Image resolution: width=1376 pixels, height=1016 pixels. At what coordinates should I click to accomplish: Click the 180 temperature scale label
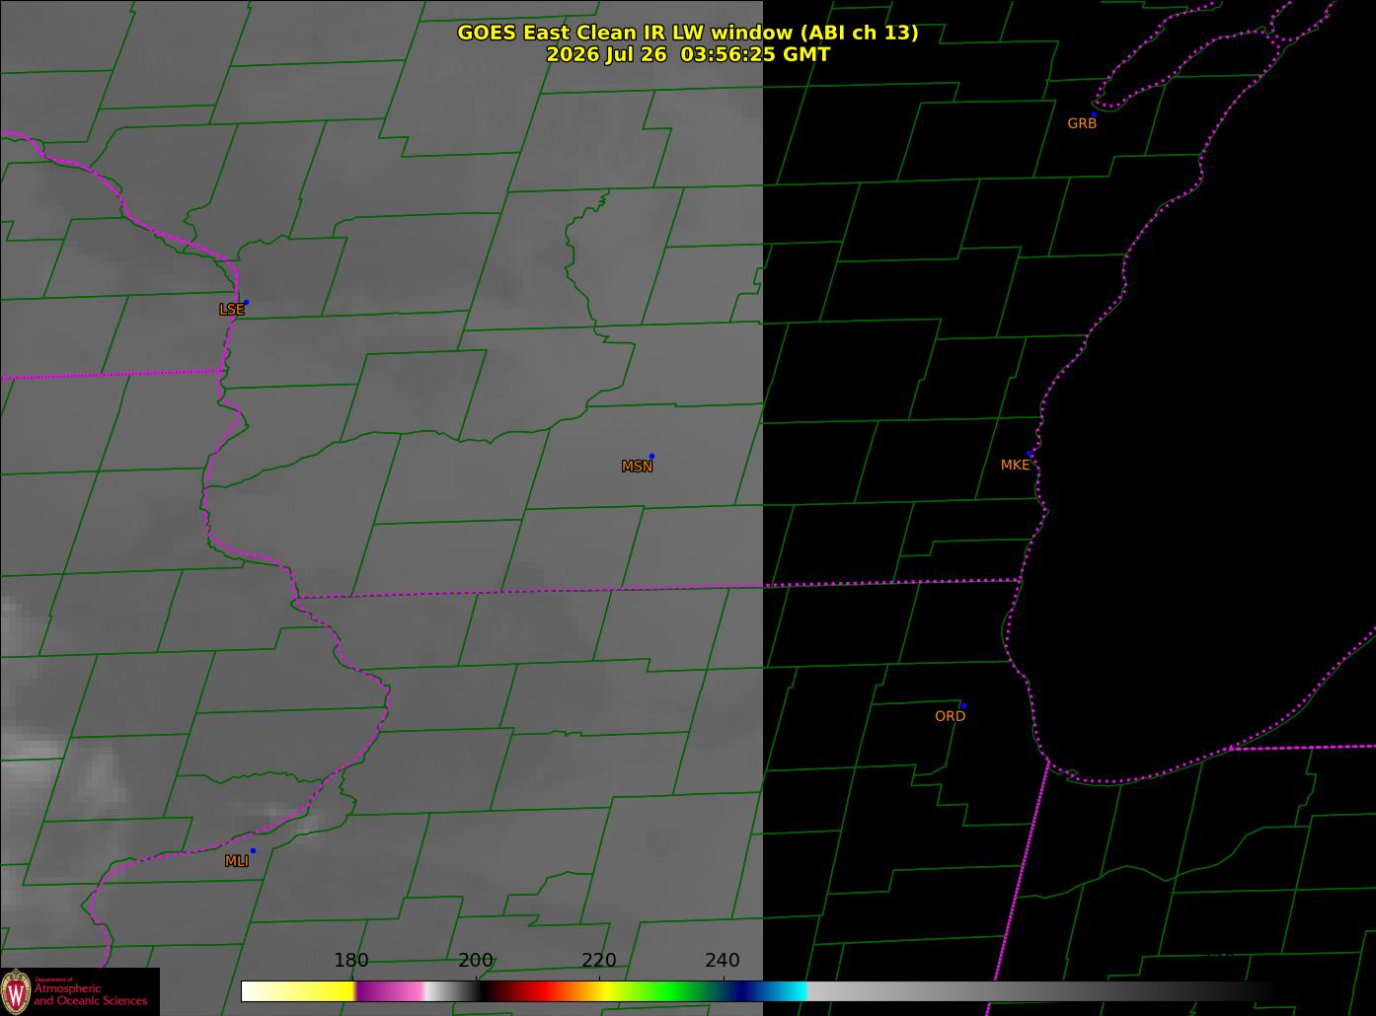[351, 961]
